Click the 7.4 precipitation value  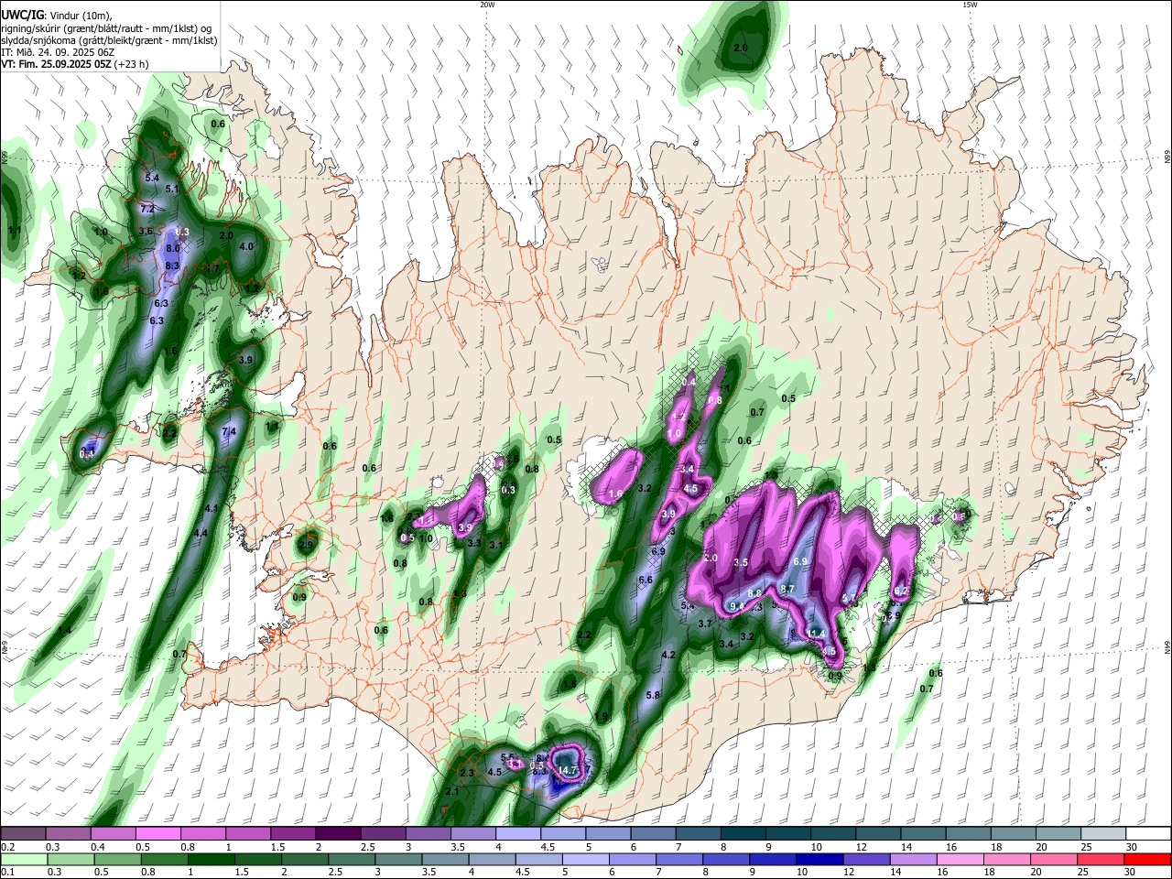tap(229, 431)
